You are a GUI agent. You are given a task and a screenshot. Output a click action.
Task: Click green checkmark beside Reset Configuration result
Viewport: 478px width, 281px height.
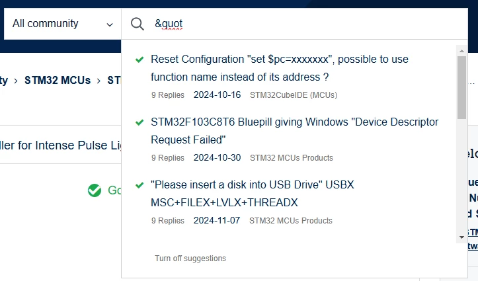[x=139, y=60]
